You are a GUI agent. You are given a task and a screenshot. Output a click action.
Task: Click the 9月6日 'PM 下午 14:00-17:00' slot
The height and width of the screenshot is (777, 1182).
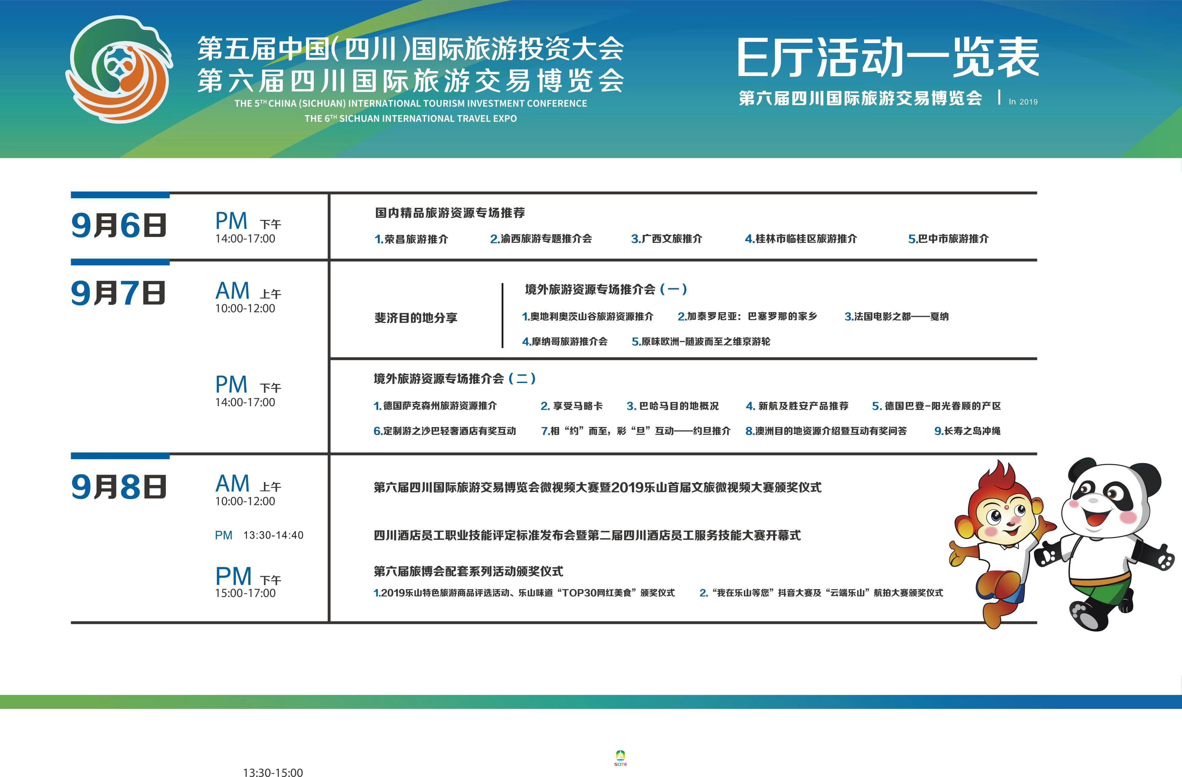click(248, 228)
